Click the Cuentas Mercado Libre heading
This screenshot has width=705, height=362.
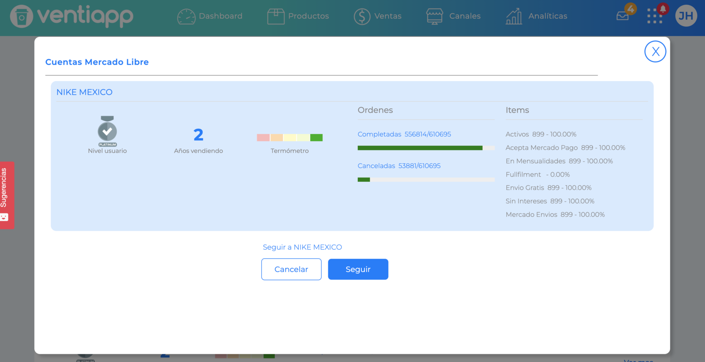pyautogui.click(x=97, y=62)
